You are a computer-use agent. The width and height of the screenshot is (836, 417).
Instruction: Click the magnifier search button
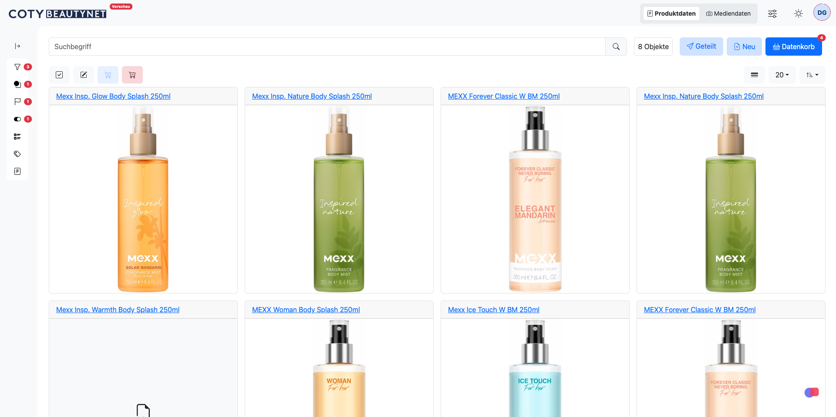(616, 47)
